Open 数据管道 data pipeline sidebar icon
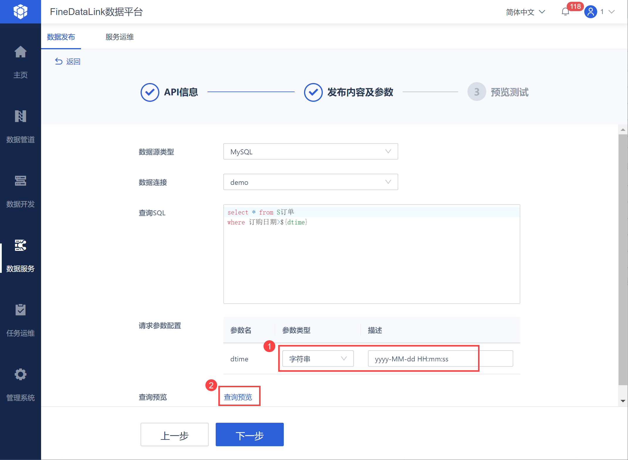 pyautogui.click(x=20, y=116)
